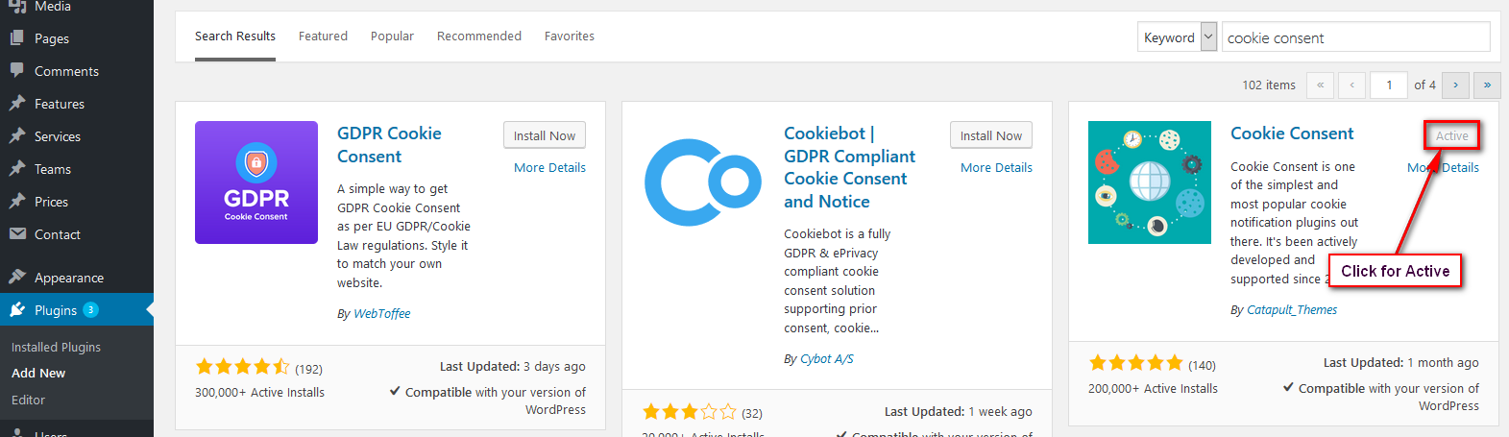
Task: Click the cookie consent search field
Action: [1355, 37]
